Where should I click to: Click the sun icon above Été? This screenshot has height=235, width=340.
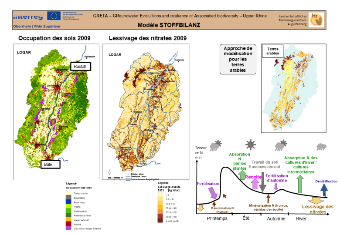(x=251, y=145)
